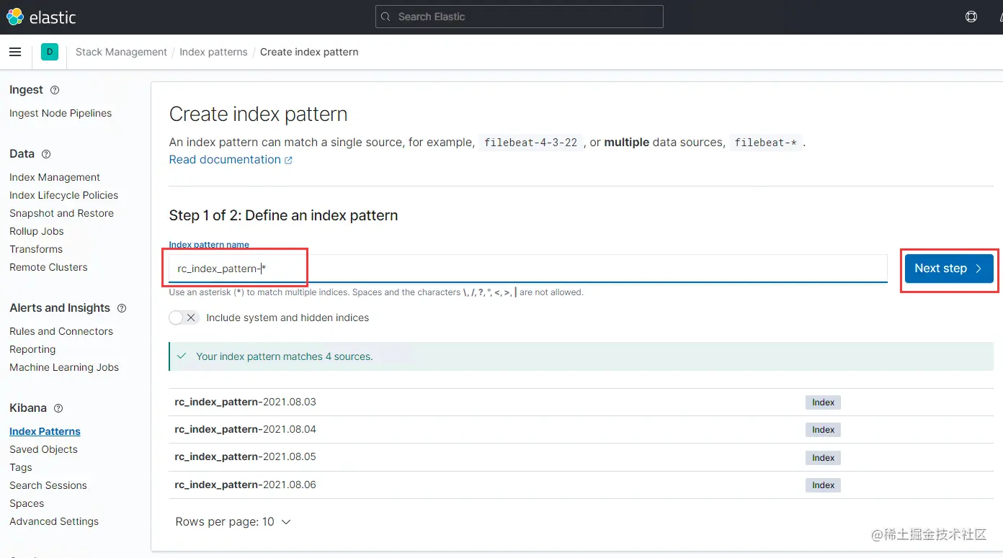Click Index badge for 2021.08.05 row
The height and width of the screenshot is (558, 1003).
pyautogui.click(x=823, y=458)
